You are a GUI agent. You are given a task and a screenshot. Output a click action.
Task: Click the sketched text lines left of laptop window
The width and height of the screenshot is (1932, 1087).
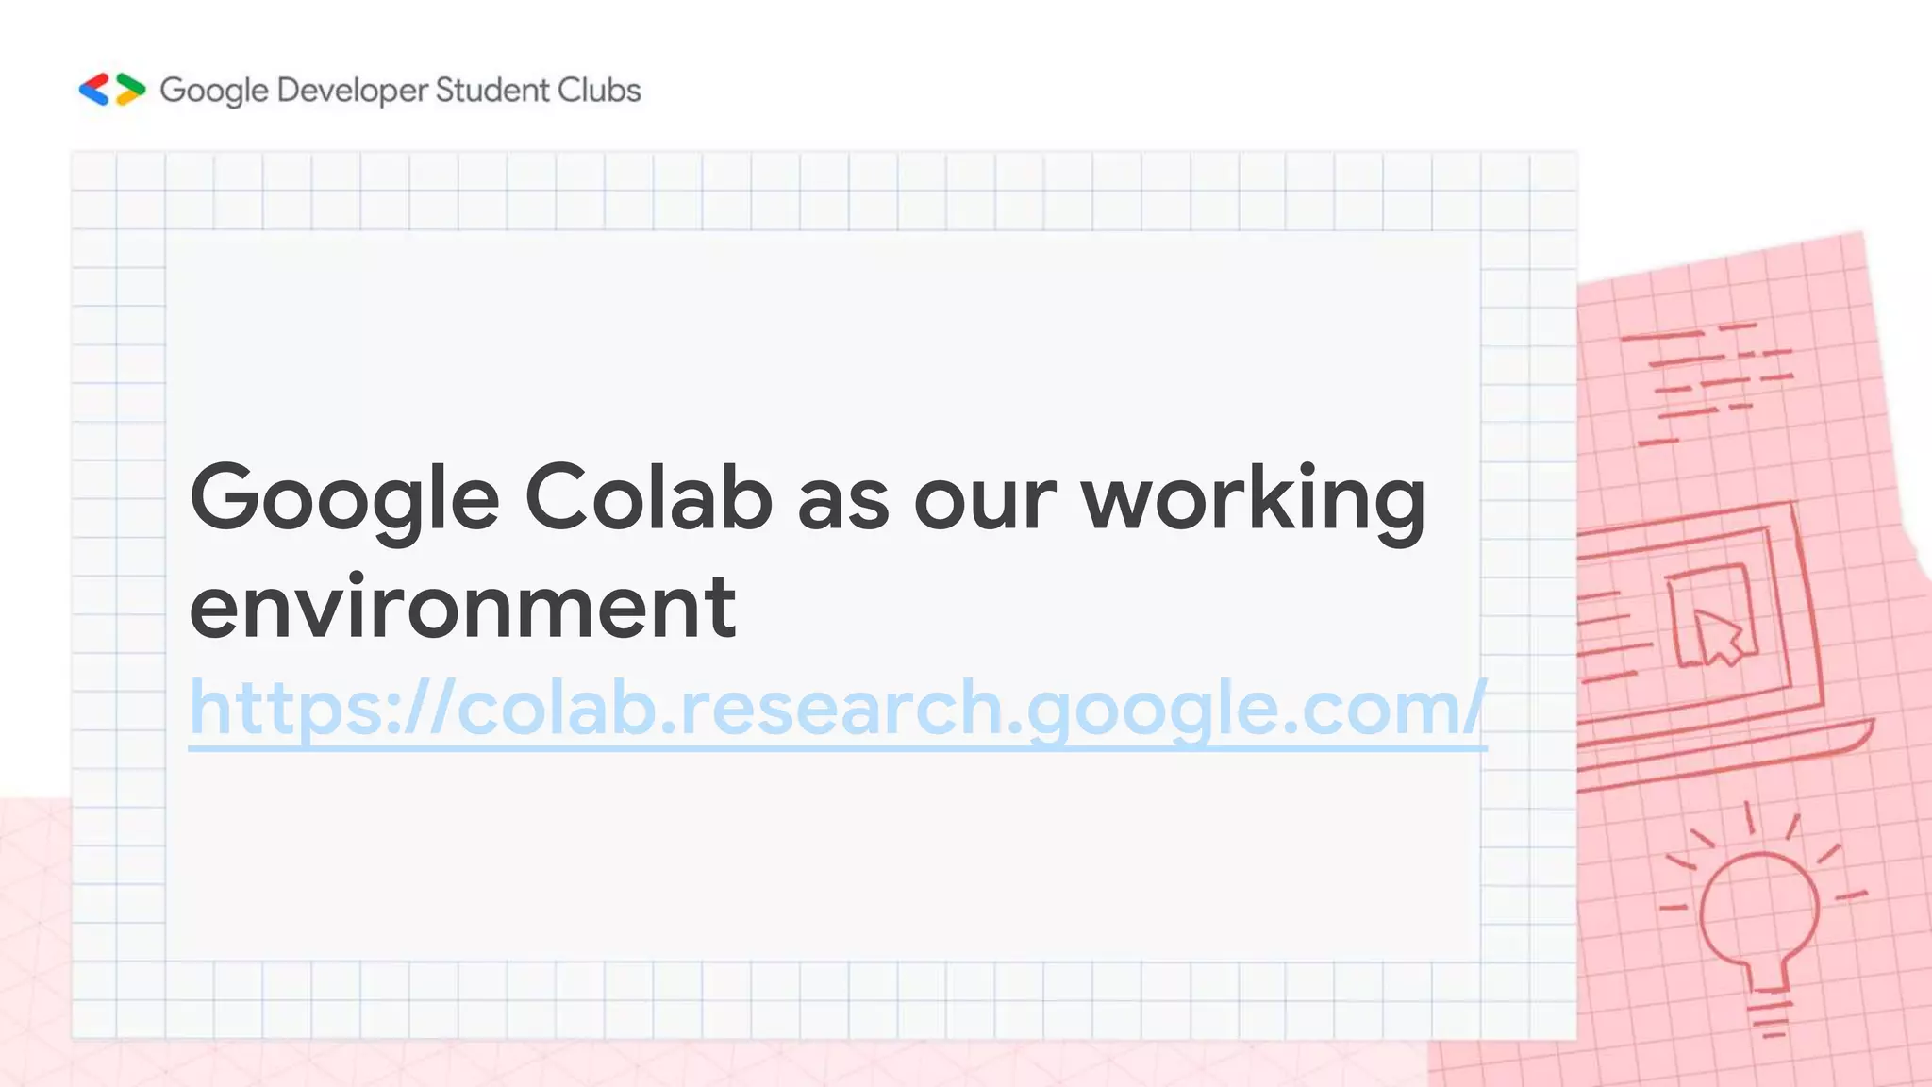[1613, 634]
